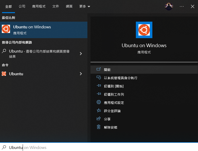
Task: Choose 解除安裝 to uninstall
Action: [144, 127]
